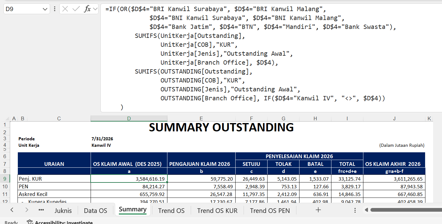Viewport: 442px width, 224px height.
Task: Add a new sheet with the plus icon
Action: (318, 210)
